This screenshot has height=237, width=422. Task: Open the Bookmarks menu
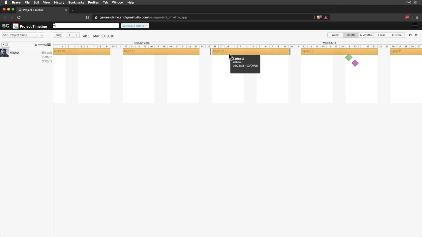point(76,2)
